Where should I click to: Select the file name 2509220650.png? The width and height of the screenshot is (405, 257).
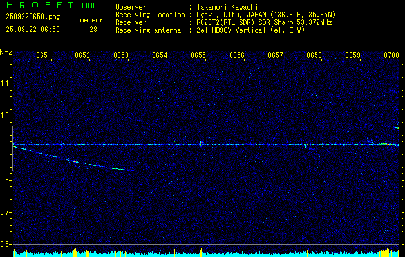33,17
